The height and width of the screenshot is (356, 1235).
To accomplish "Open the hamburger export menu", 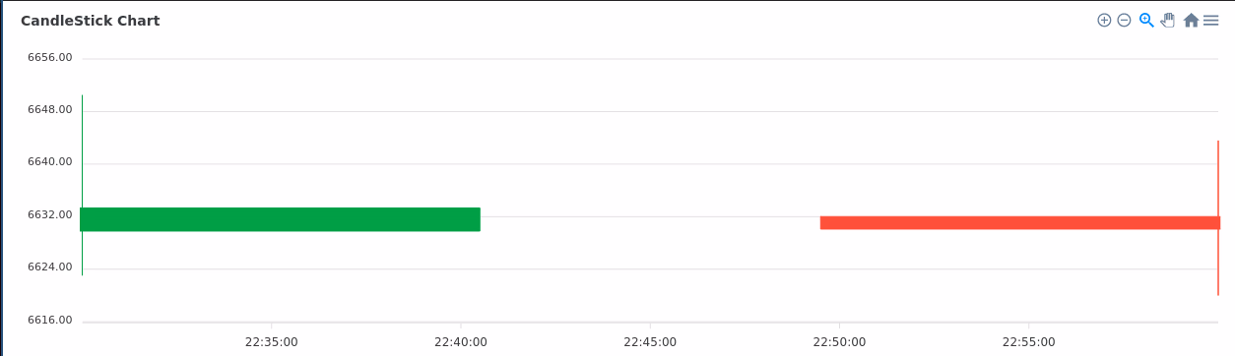I will pos(1211,20).
